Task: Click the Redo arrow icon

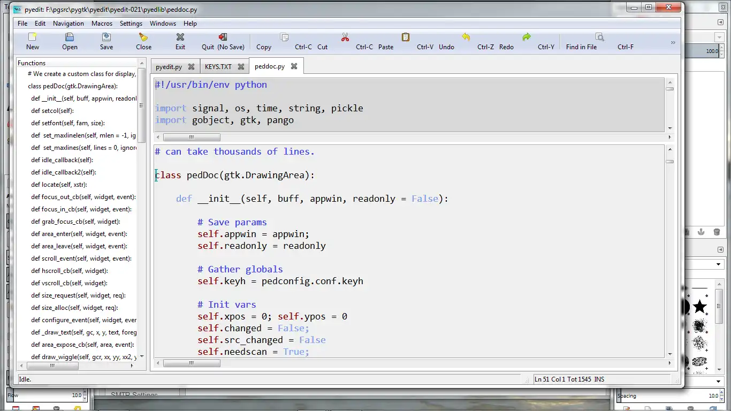Action: pyautogui.click(x=527, y=37)
